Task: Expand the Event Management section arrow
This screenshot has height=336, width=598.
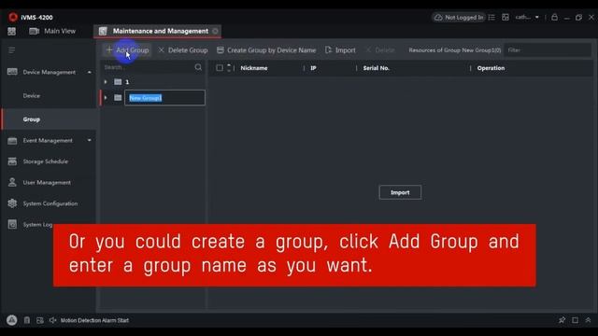Action: pyautogui.click(x=90, y=140)
